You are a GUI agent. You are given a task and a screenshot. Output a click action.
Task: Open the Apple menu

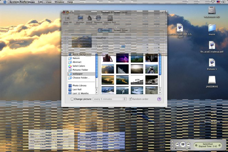(x=4, y=2)
